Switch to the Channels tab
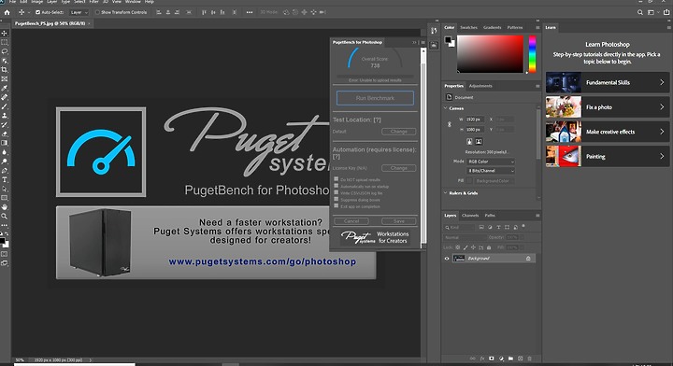 (470, 215)
